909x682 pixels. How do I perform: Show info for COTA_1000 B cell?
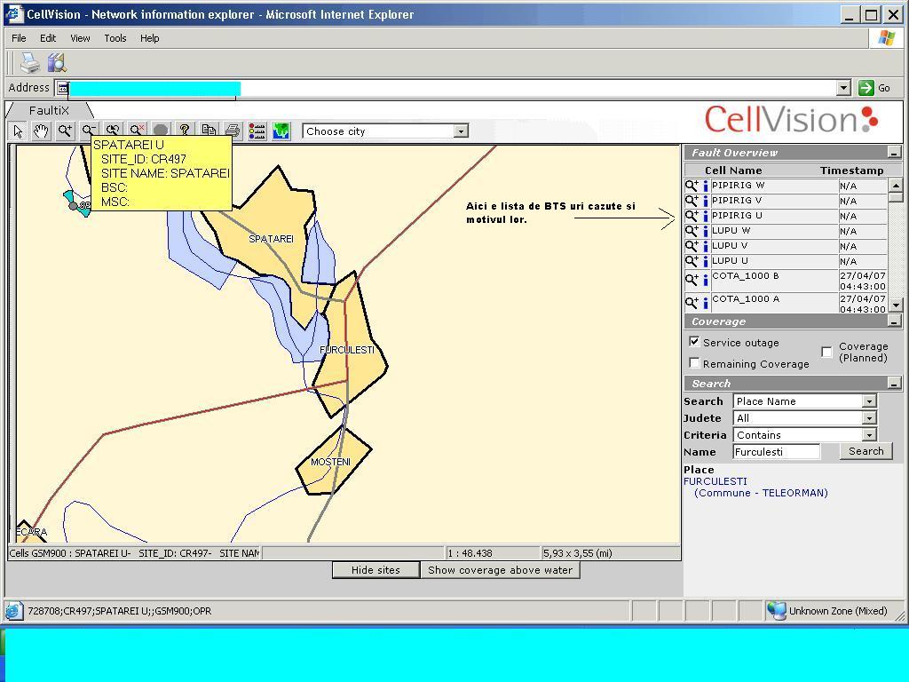pyautogui.click(x=706, y=280)
